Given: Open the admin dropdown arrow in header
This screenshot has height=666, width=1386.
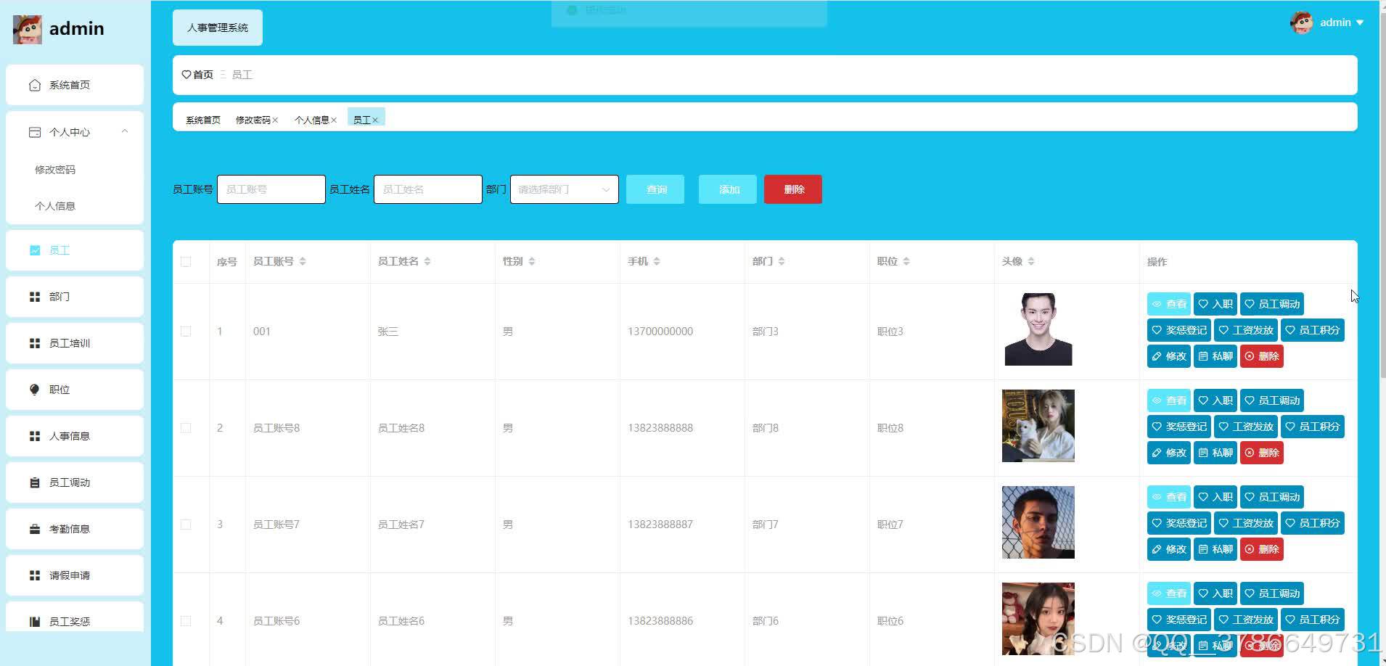Looking at the screenshot, I should coord(1360,22).
